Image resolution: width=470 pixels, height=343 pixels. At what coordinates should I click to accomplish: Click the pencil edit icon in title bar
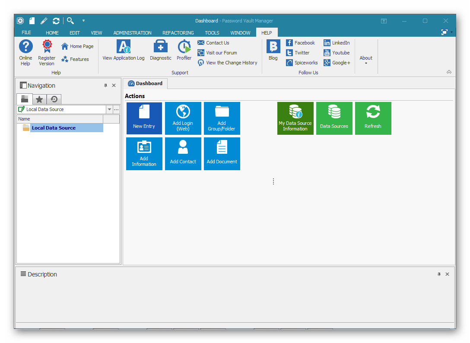coord(44,21)
